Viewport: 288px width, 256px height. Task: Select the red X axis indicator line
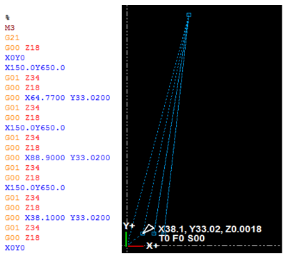(136, 246)
